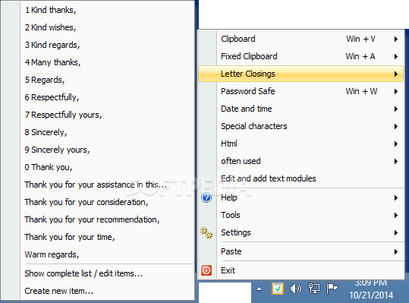Open the Date and time menu entry

point(300,109)
